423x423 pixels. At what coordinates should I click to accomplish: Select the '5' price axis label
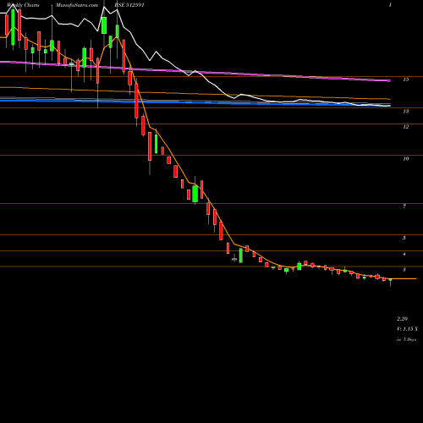click(x=404, y=238)
